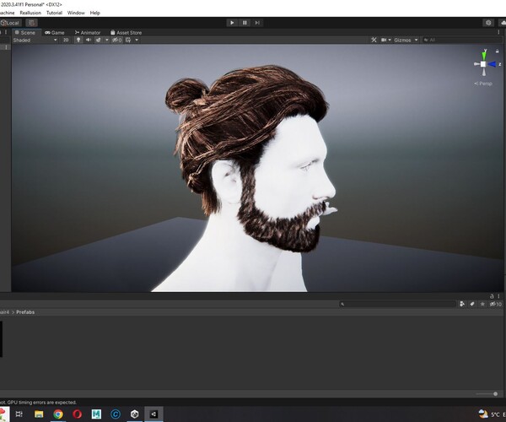Toggle scene effects (skybox/fog) icon
506x422 pixels.
point(98,40)
